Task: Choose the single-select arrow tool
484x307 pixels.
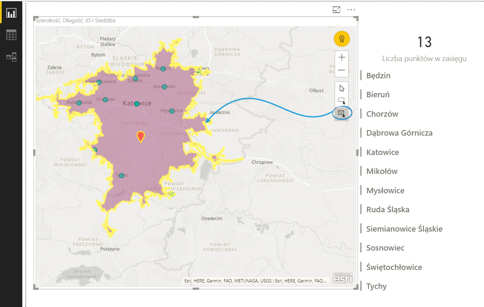Action: (x=341, y=88)
